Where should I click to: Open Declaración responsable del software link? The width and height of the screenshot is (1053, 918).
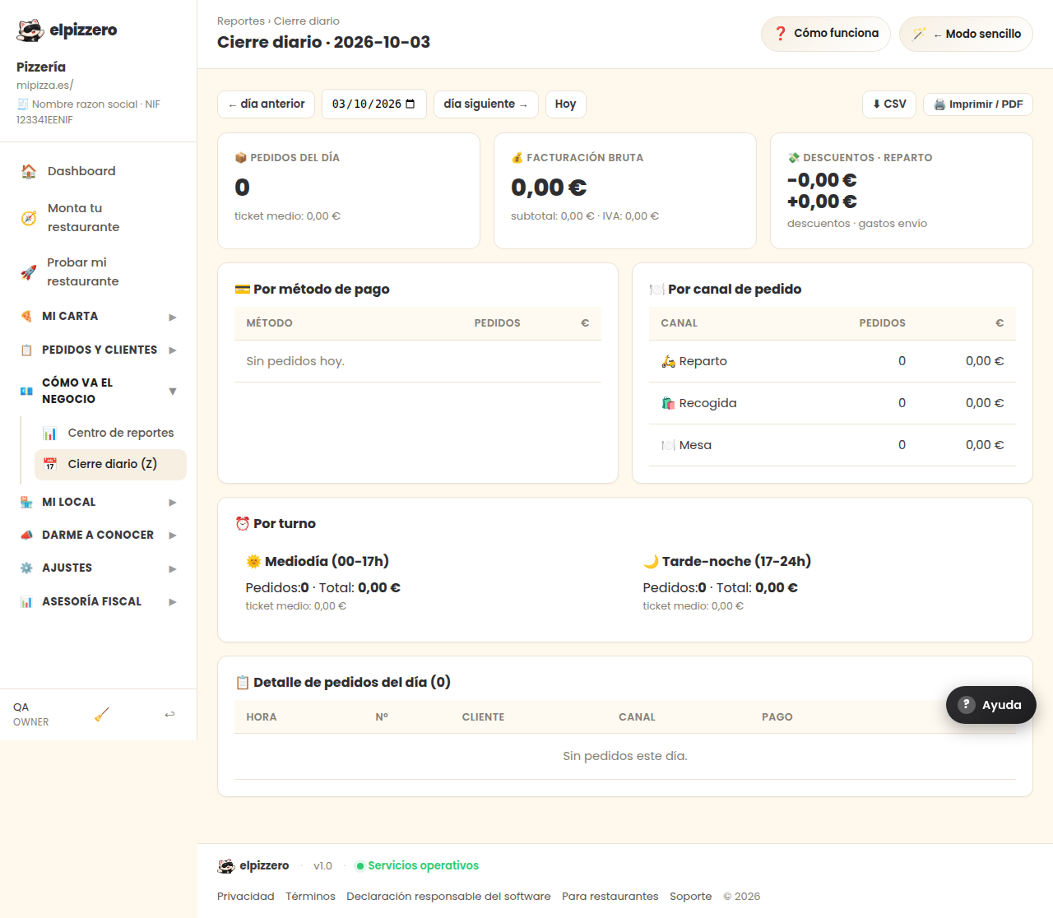tap(448, 897)
